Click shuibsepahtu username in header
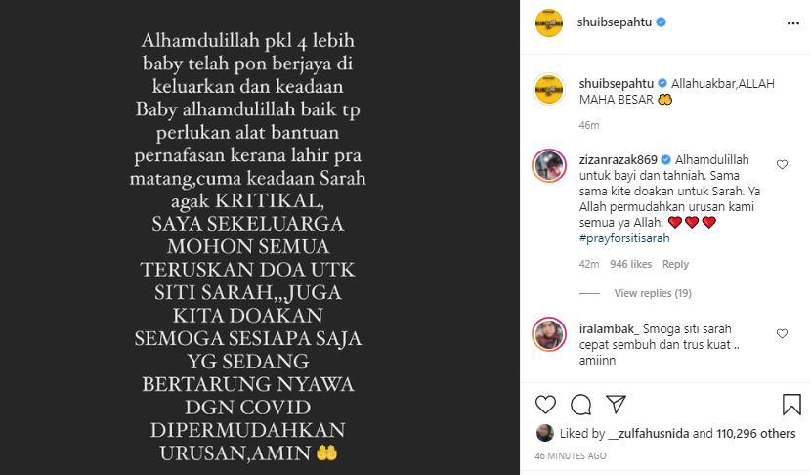Viewport: 811px width, 475px height. (614, 22)
